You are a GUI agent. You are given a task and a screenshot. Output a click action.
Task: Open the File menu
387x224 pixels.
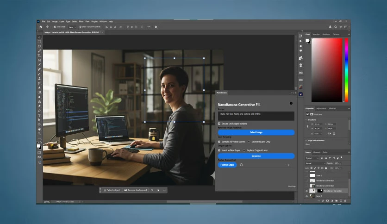[43, 22]
